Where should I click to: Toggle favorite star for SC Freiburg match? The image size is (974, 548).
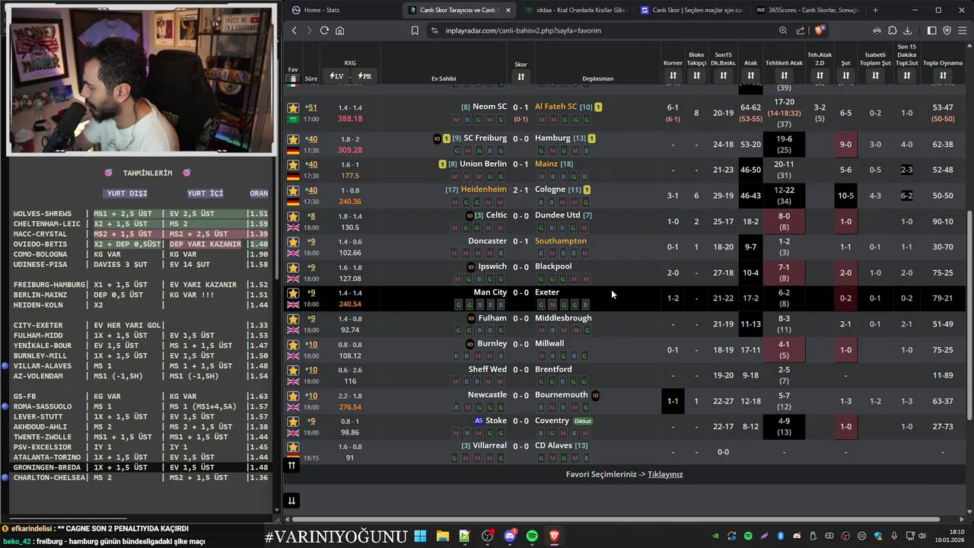tap(293, 139)
